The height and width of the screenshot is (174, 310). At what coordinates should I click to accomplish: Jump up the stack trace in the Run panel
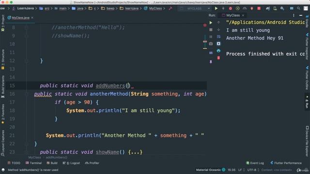pos(218,23)
